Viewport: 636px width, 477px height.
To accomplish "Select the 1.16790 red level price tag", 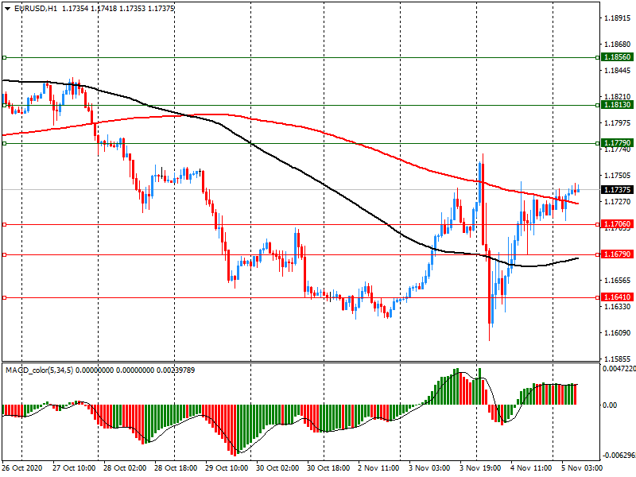I will coord(618,254).
